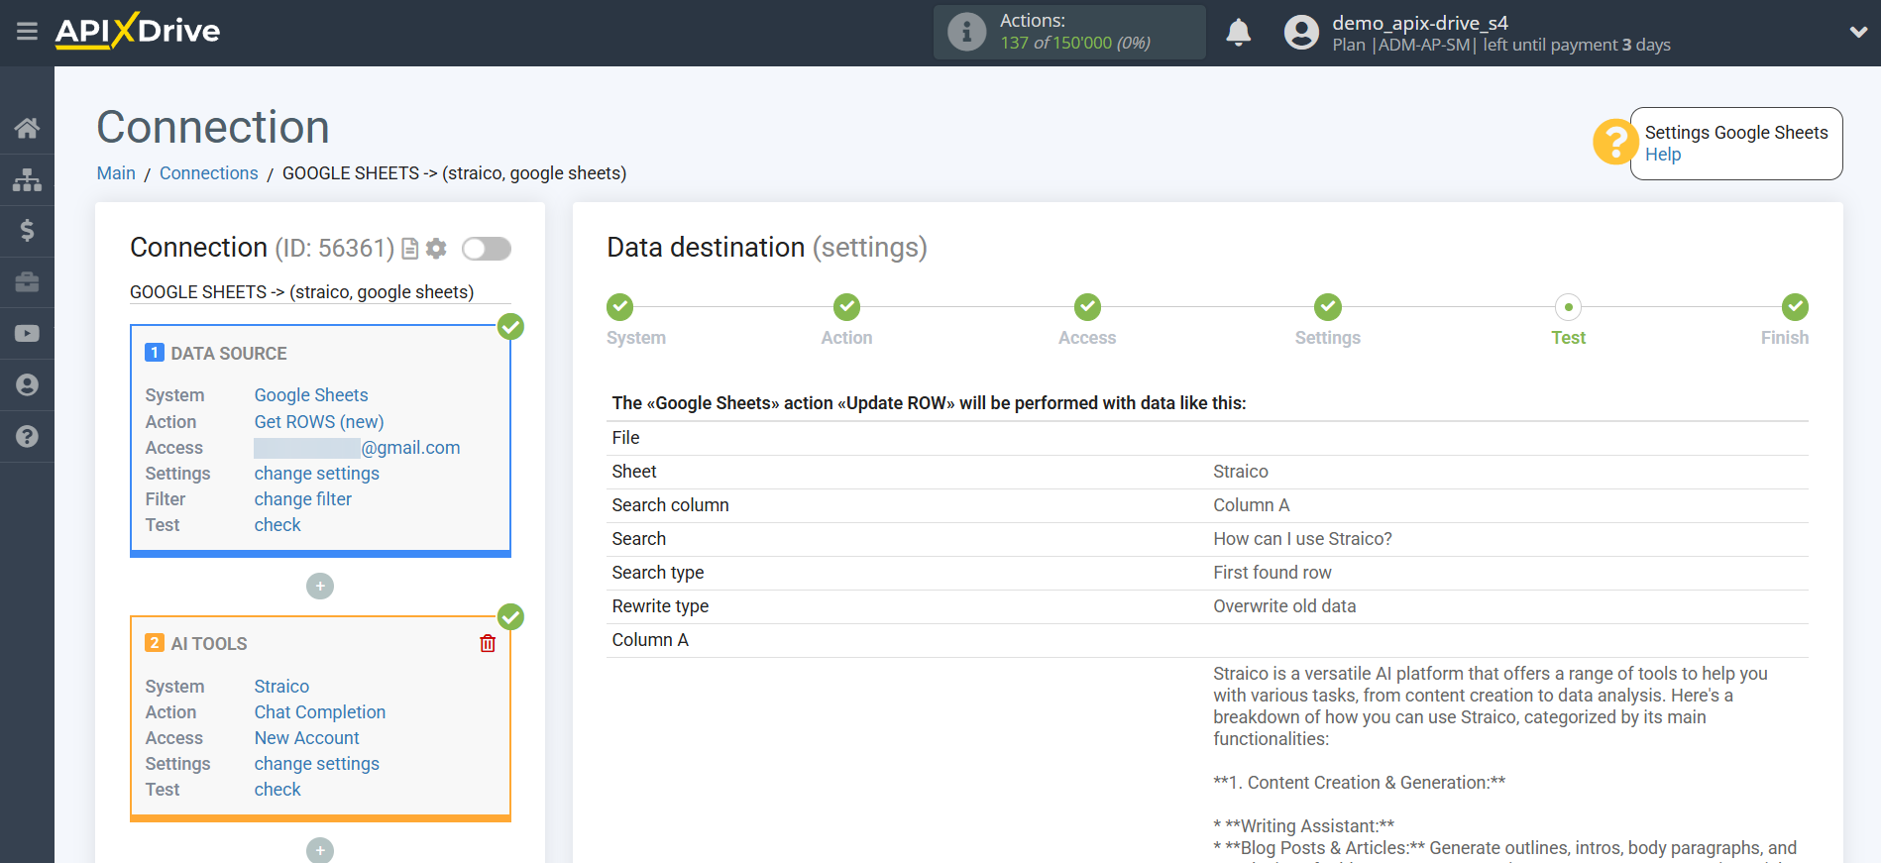Viewport: 1881px width, 863px height.
Task: Click the notifications bell icon
Action: tap(1238, 33)
